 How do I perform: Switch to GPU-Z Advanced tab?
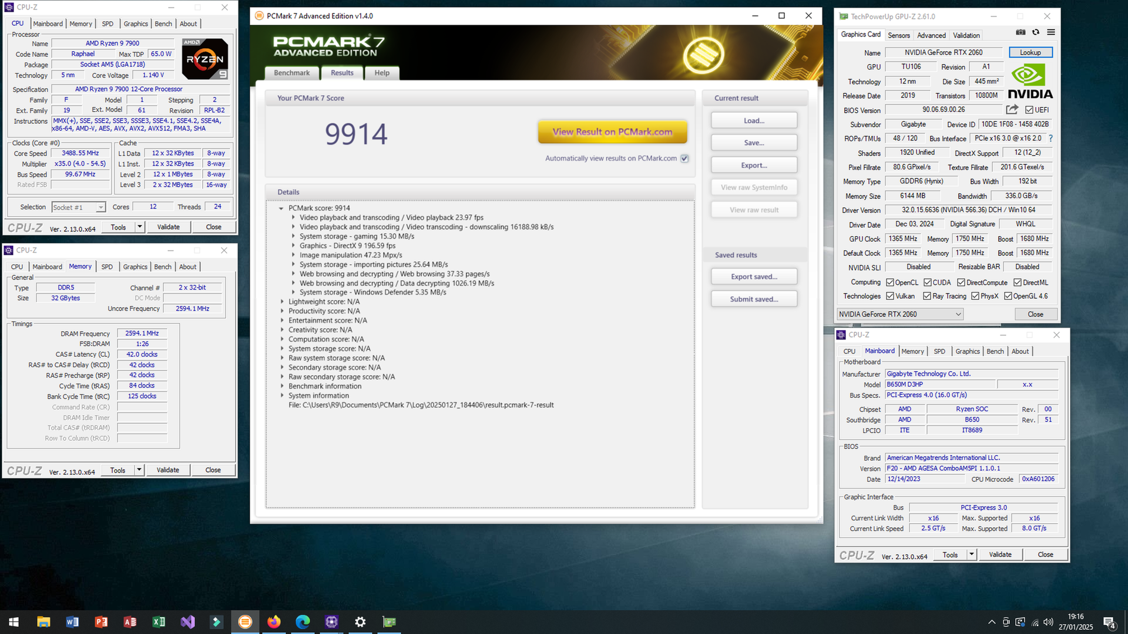click(931, 35)
